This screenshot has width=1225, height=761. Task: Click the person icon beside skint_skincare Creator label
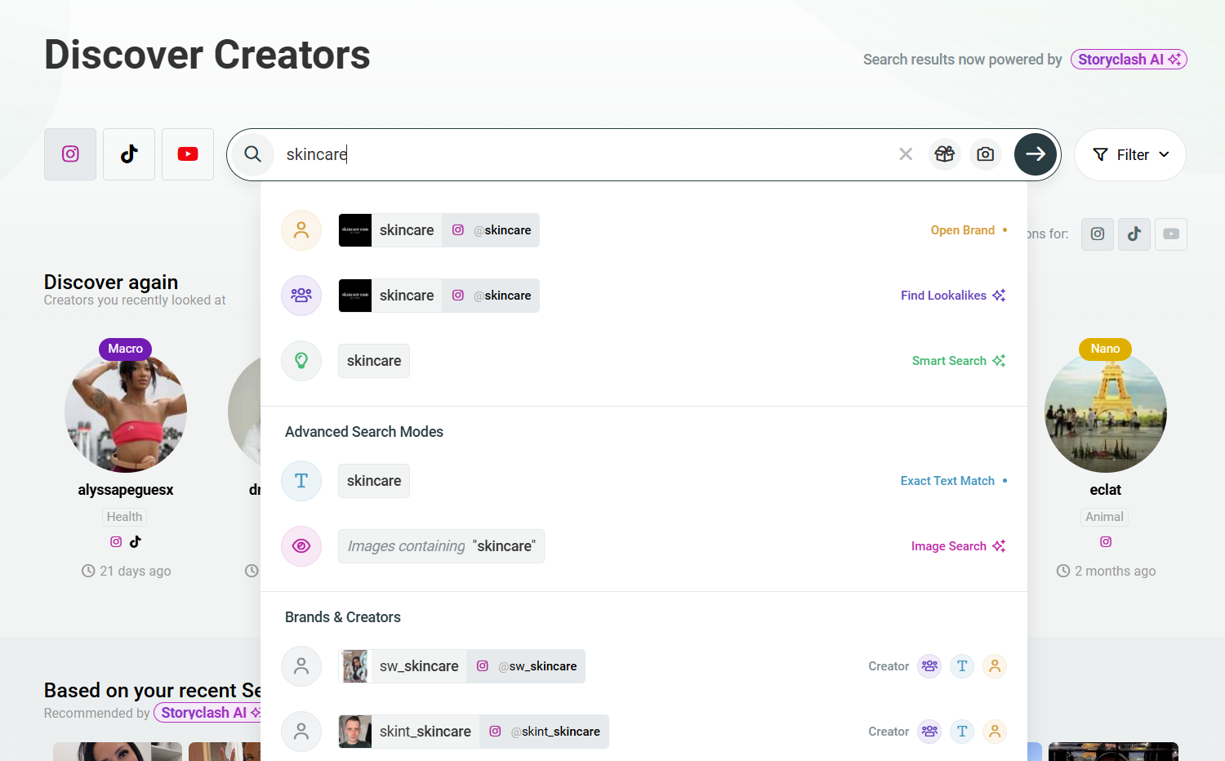[994, 731]
